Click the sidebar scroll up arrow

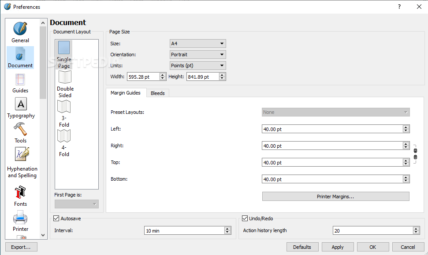43,23
